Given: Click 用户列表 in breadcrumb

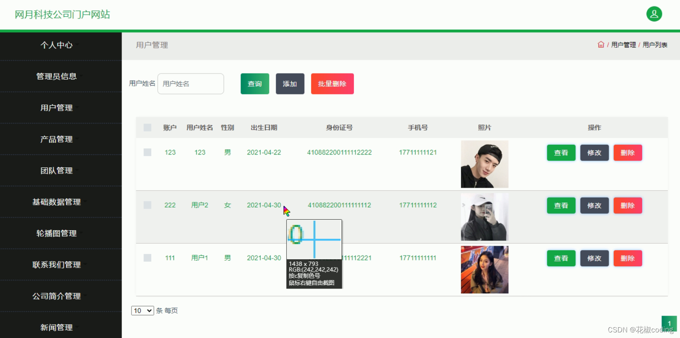Looking at the screenshot, I should pyautogui.click(x=655, y=45).
